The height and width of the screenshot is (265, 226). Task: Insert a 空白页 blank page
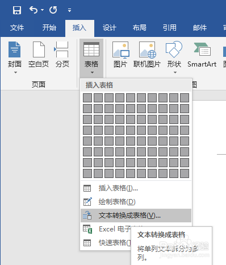(x=39, y=55)
